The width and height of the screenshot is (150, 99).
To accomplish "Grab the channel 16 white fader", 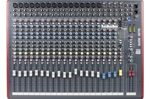I will (x=98, y=75).
